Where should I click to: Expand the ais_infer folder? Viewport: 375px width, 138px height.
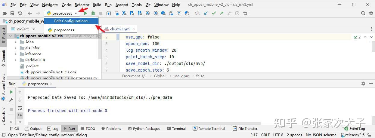coord(16,48)
